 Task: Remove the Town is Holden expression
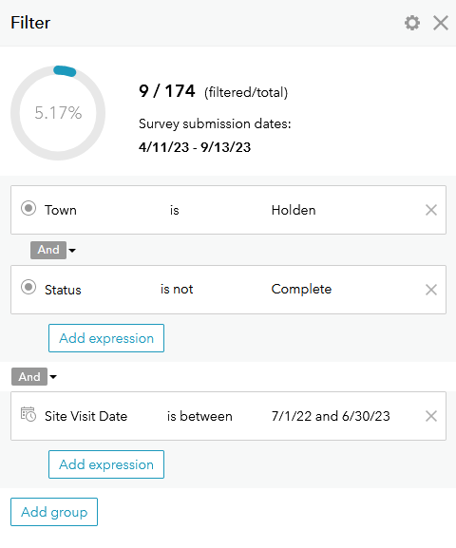click(x=430, y=210)
